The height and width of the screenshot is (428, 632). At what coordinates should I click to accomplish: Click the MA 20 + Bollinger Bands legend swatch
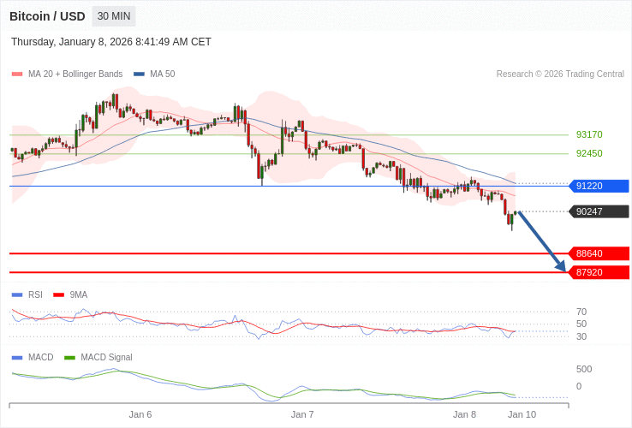pos(17,74)
